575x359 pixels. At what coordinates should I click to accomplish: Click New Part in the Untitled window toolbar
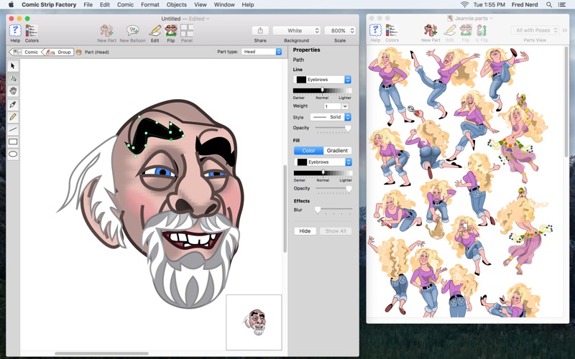click(x=106, y=30)
